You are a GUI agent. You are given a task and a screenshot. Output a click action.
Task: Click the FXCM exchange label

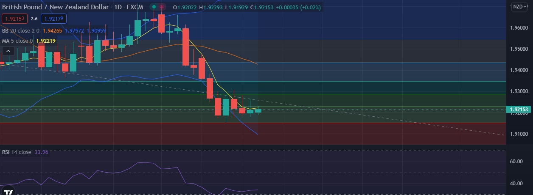point(135,7)
